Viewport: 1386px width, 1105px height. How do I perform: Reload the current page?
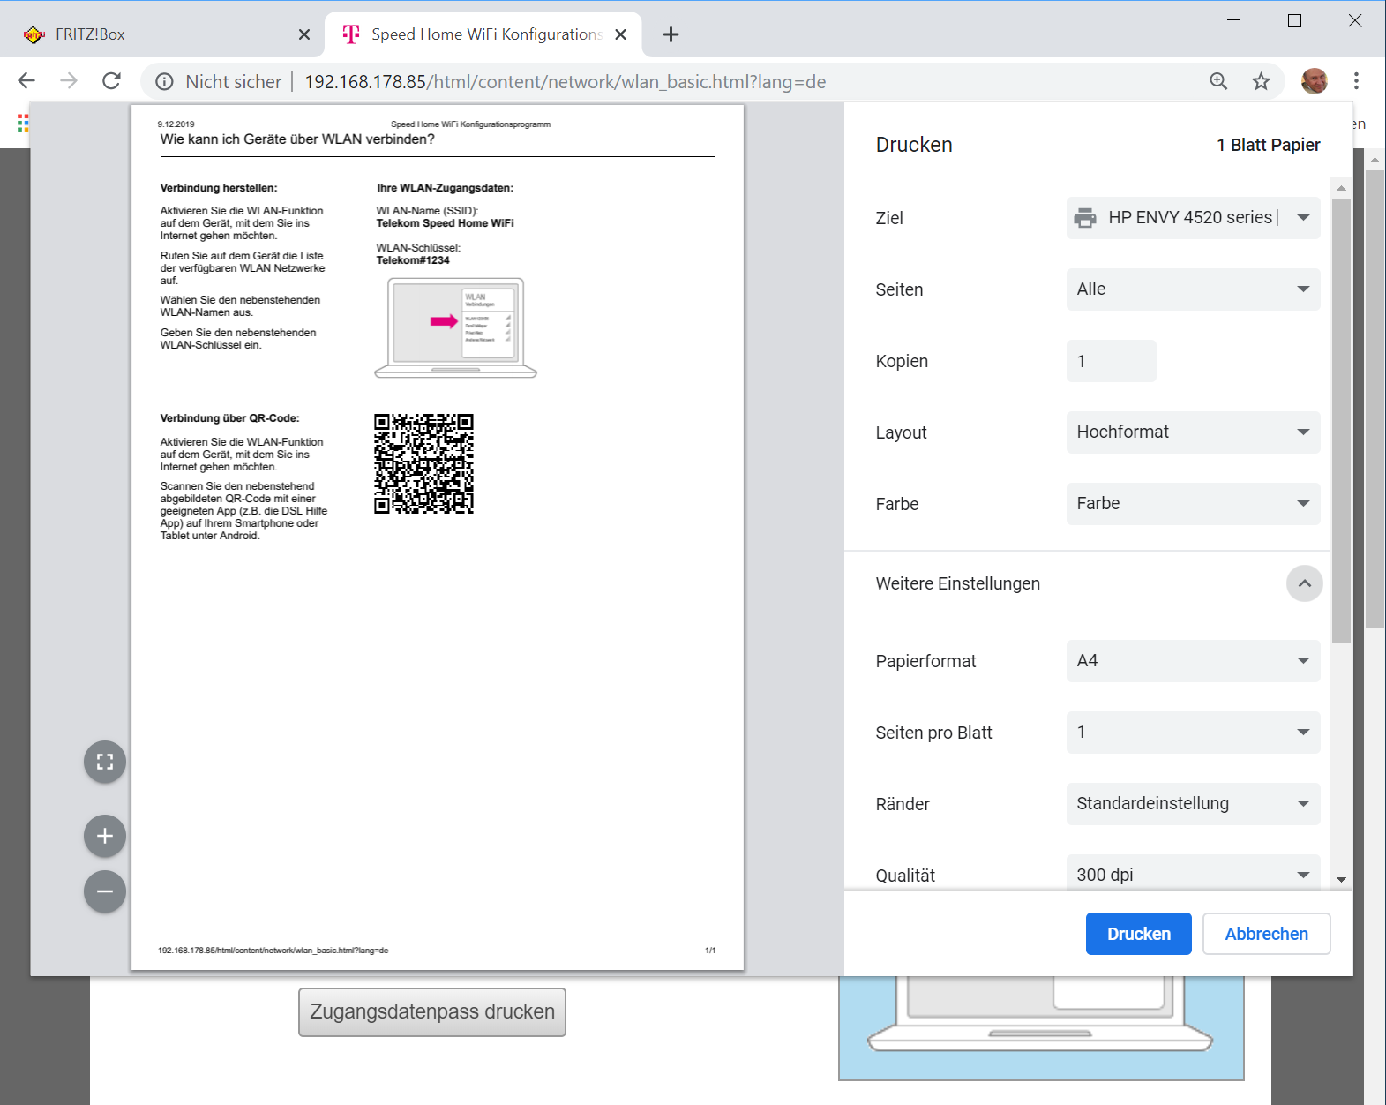[111, 81]
